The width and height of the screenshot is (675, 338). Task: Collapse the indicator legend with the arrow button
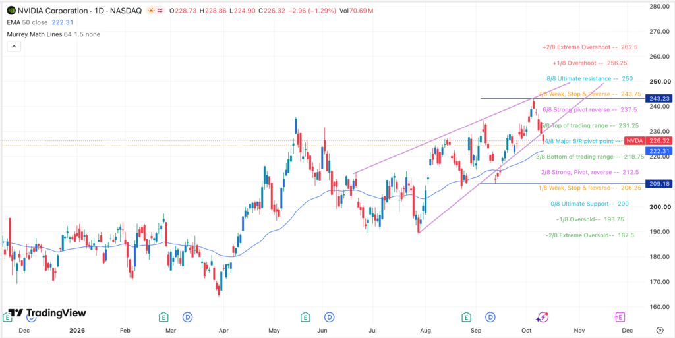[x=15, y=47]
